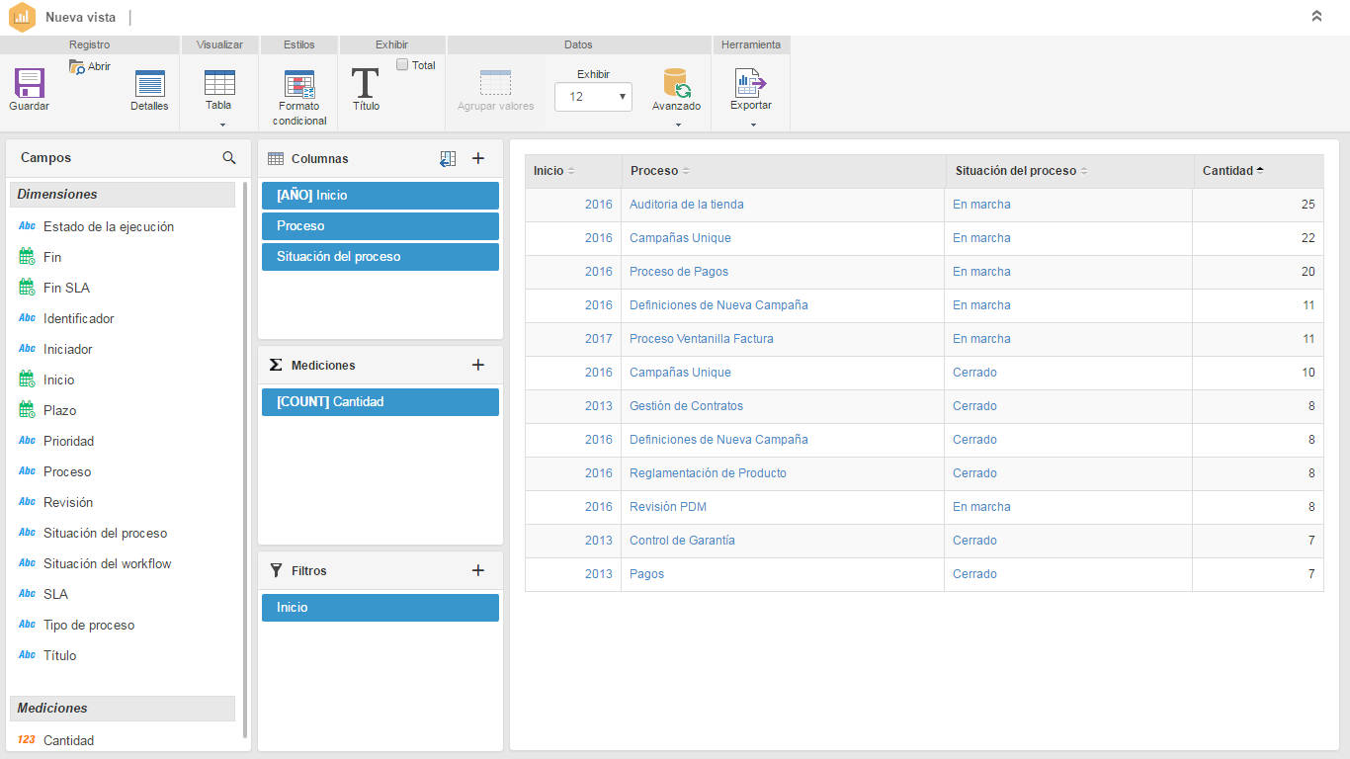The width and height of the screenshot is (1350, 759).
Task: Click the Detalles icon
Action: point(149,84)
